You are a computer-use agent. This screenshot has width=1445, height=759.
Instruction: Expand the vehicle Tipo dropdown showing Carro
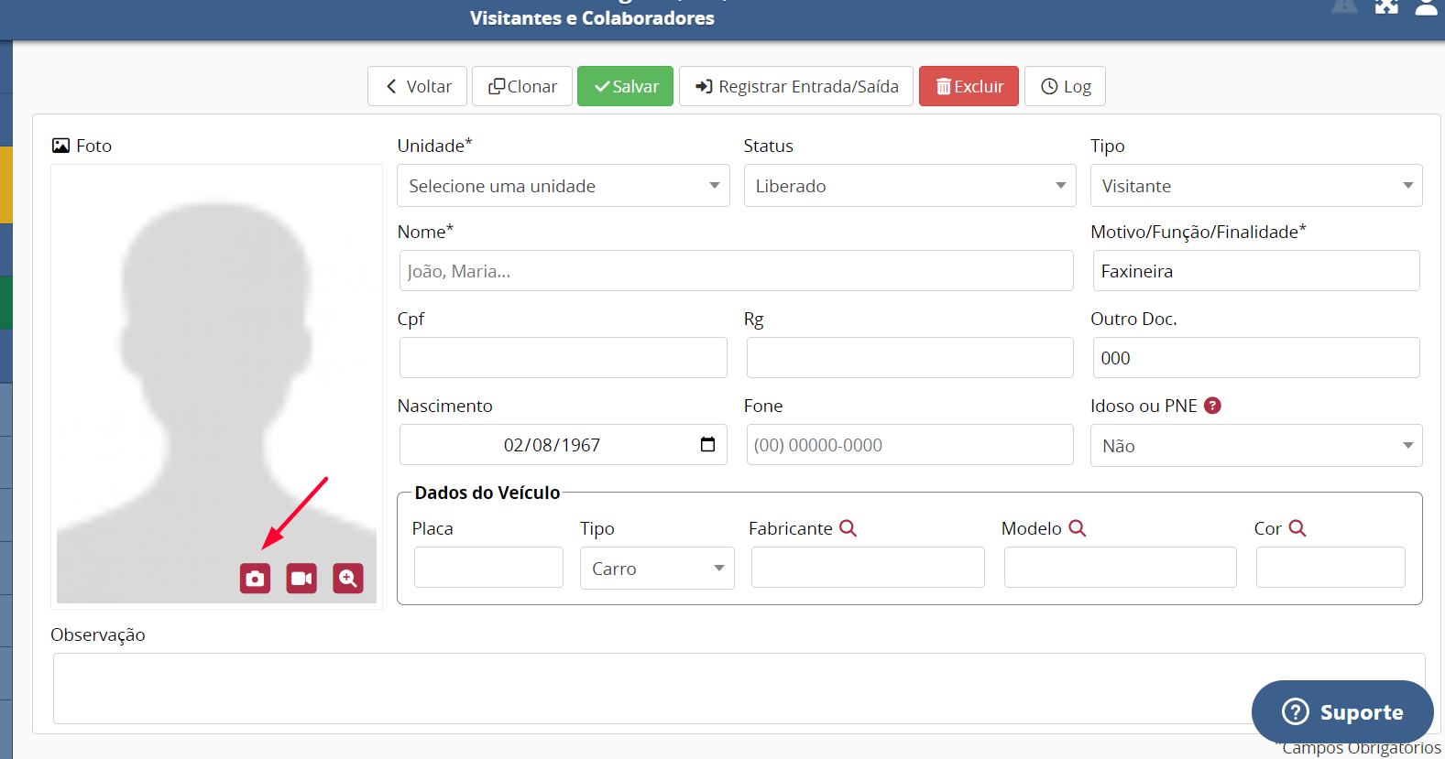pyautogui.click(x=656, y=569)
